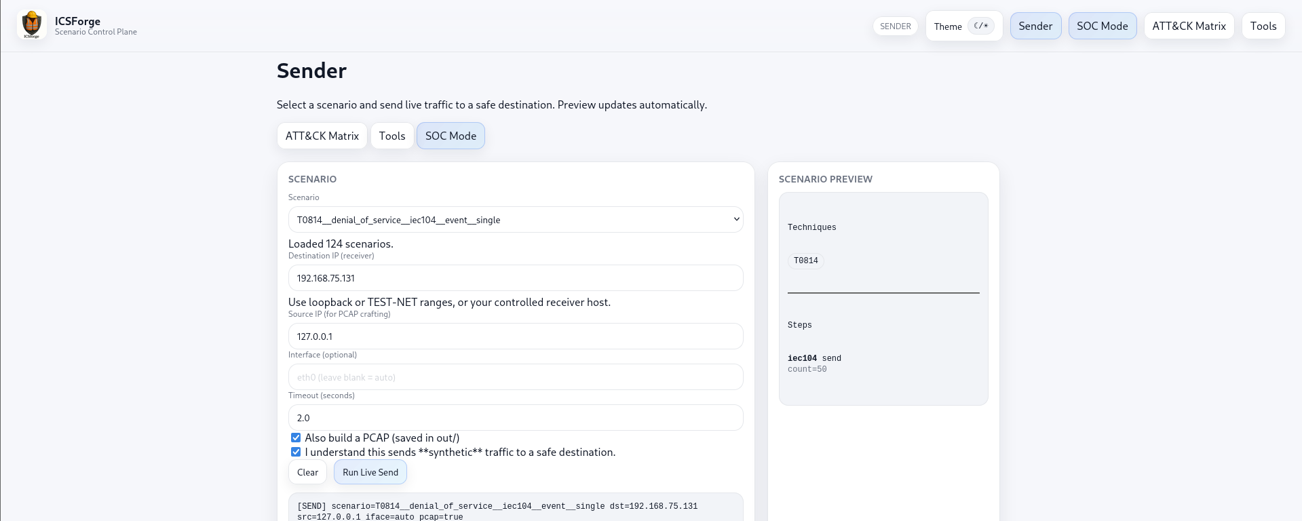Click the [SEND] output log line
Image resolution: width=1302 pixels, height=521 pixels.
tap(497, 512)
